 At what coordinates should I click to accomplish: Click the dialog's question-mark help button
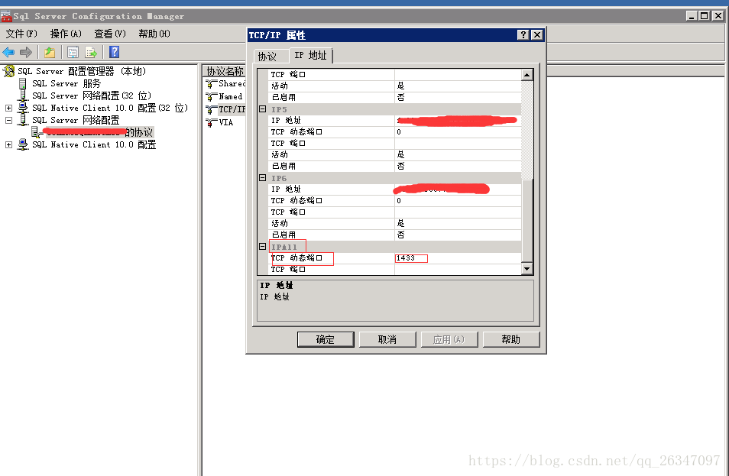523,35
